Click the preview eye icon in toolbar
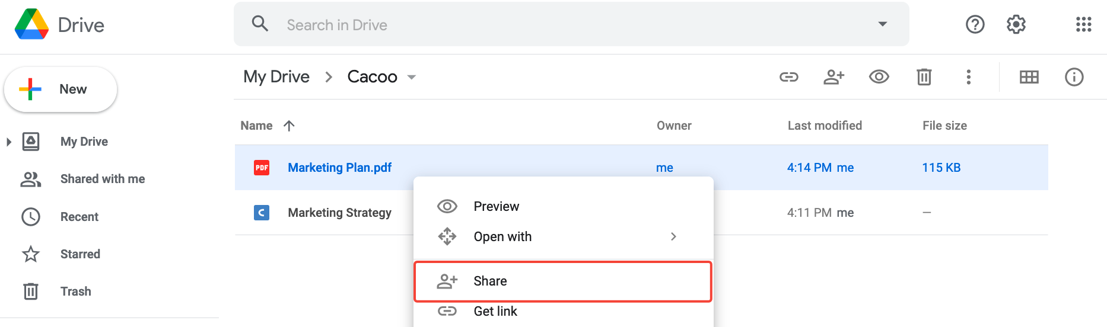 pyautogui.click(x=879, y=77)
